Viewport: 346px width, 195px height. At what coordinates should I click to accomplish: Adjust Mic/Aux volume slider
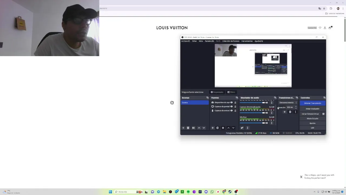click(252, 123)
